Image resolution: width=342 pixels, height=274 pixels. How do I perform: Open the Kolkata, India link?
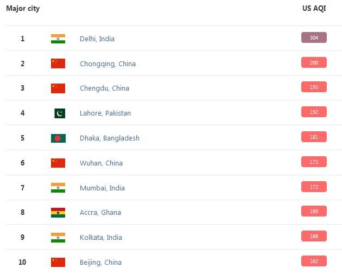pyautogui.click(x=101, y=238)
